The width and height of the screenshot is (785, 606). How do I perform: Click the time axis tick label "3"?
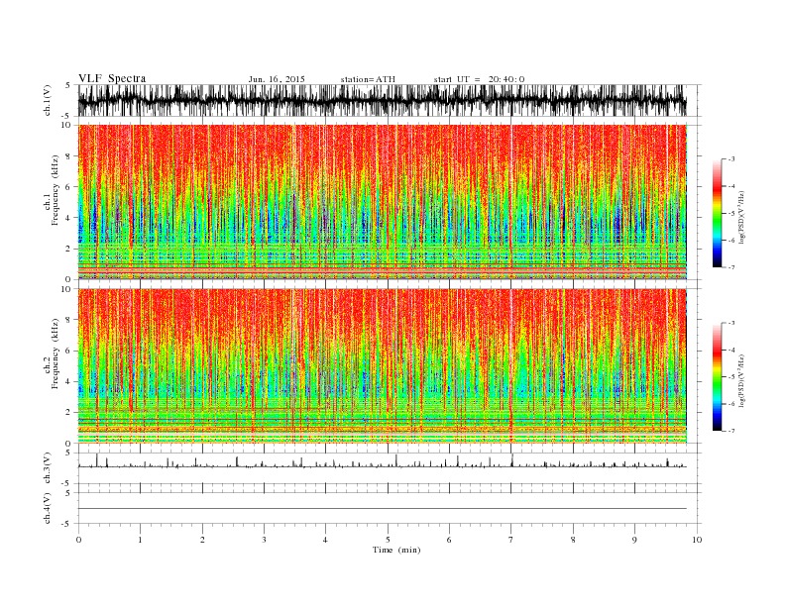click(264, 540)
